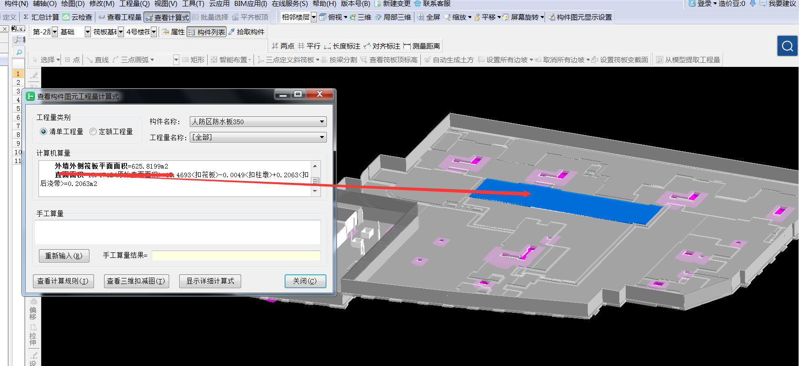Click 查看筏板顶标高 raft top elevation
Viewport: 799px width, 366px height.
coord(389,60)
